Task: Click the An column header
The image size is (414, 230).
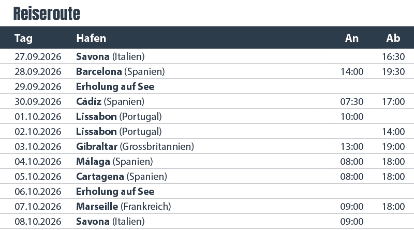Action: (352, 38)
